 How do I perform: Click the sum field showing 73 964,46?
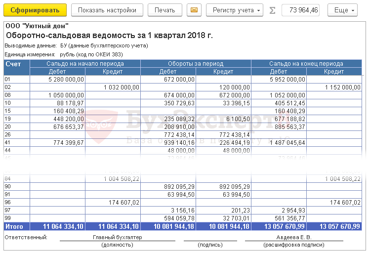(300, 10)
